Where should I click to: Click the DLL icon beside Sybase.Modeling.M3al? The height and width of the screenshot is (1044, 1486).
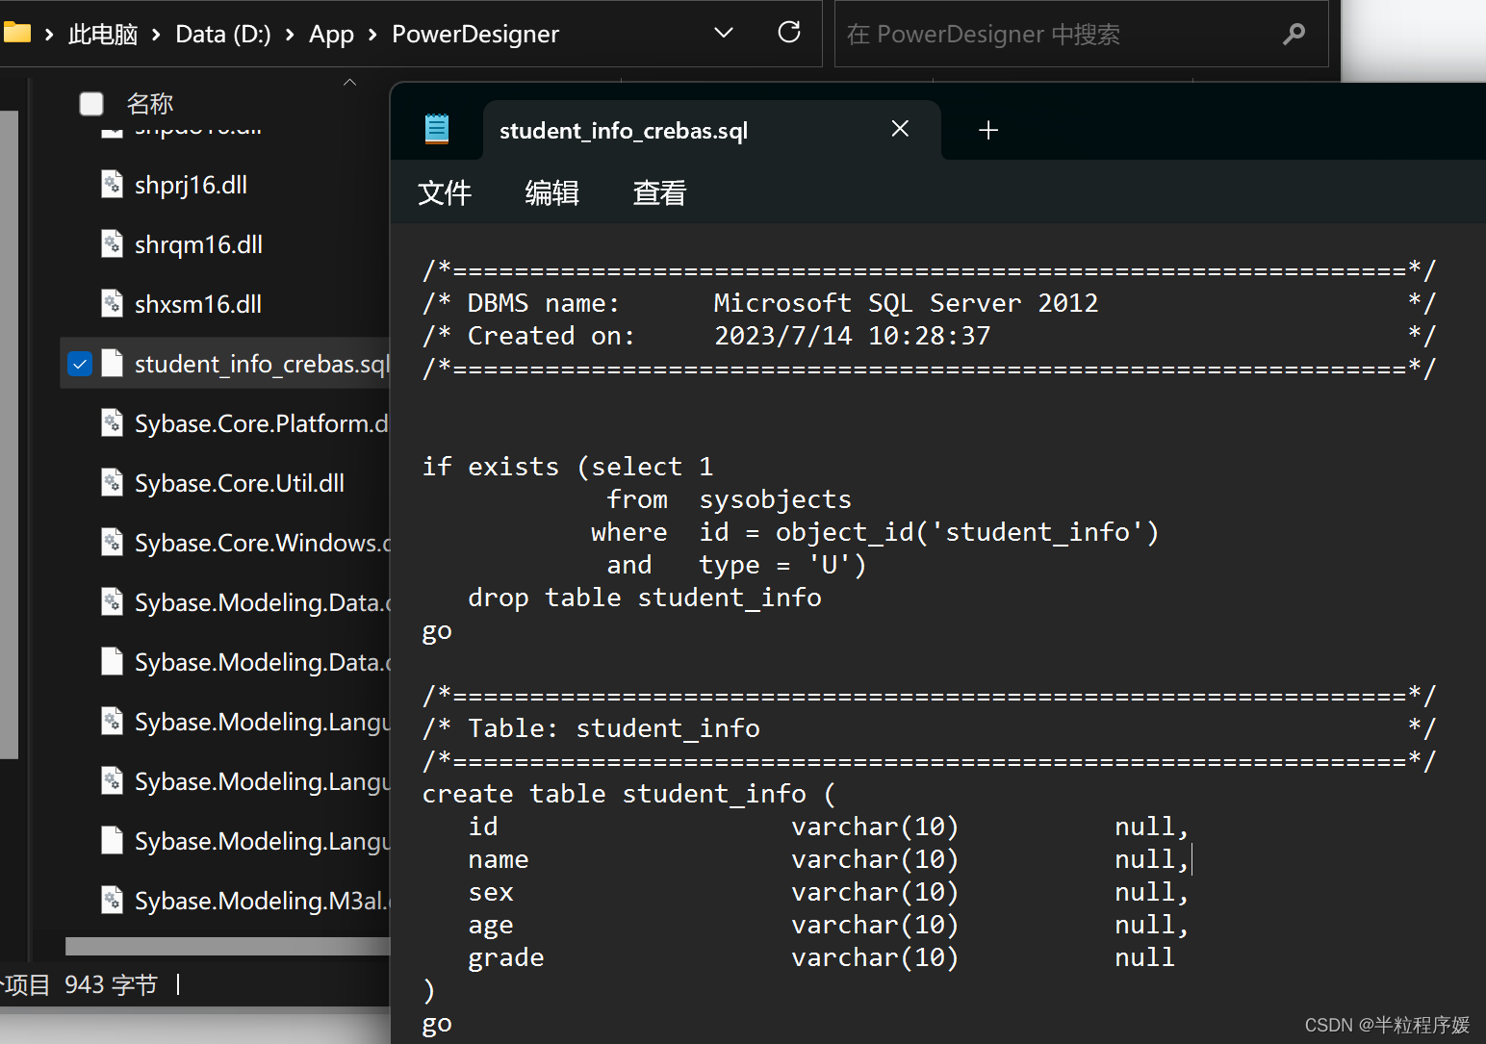point(112,899)
